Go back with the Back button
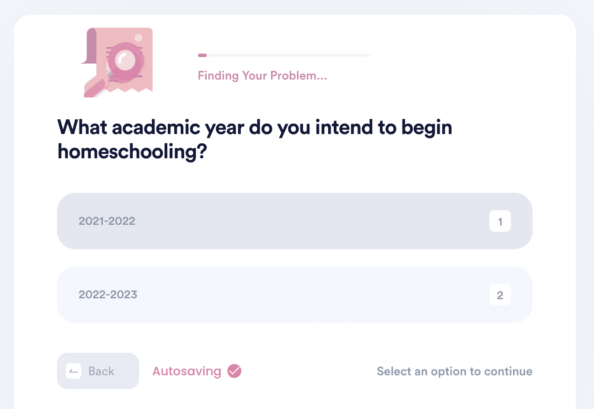594x409 pixels. [x=98, y=371]
